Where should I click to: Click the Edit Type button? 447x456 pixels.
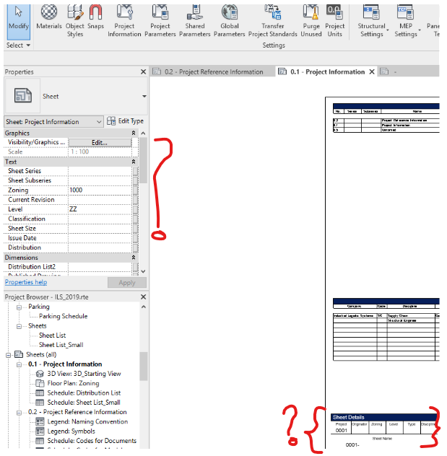coord(126,121)
